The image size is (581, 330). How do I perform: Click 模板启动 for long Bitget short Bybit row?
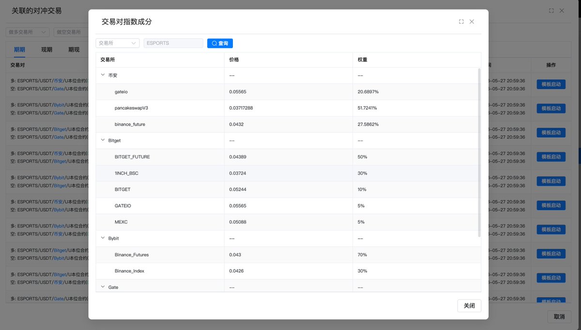pyautogui.click(x=551, y=254)
